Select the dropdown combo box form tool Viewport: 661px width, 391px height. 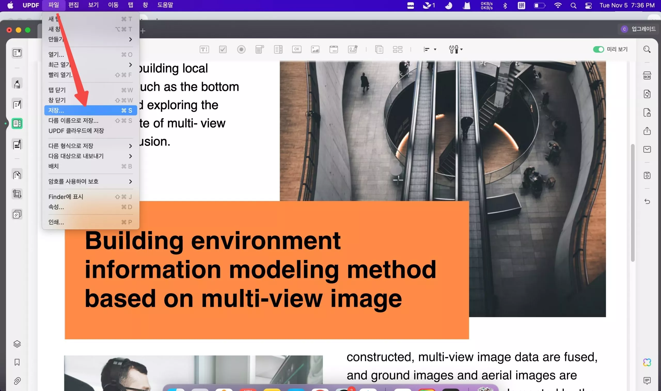[259, 49]
